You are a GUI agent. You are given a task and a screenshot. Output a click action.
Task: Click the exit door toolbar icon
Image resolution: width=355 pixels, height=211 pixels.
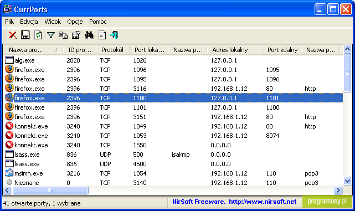click(114, 35)
